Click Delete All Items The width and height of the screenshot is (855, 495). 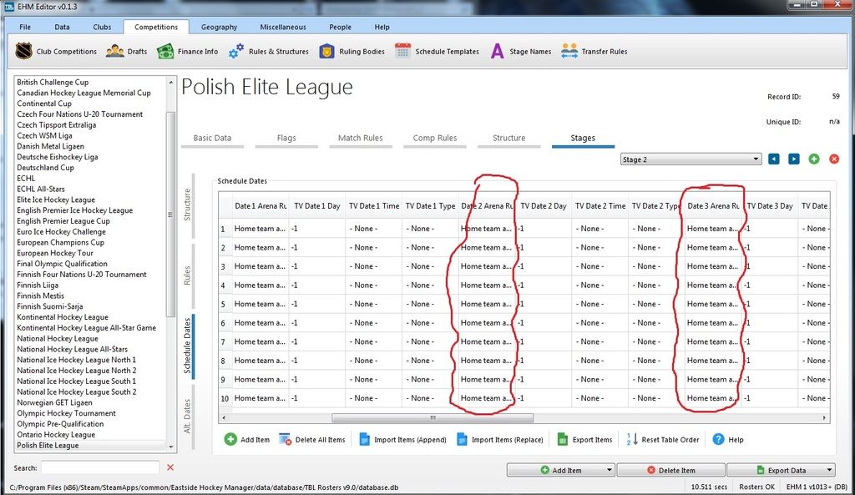(x=312, y=439)
